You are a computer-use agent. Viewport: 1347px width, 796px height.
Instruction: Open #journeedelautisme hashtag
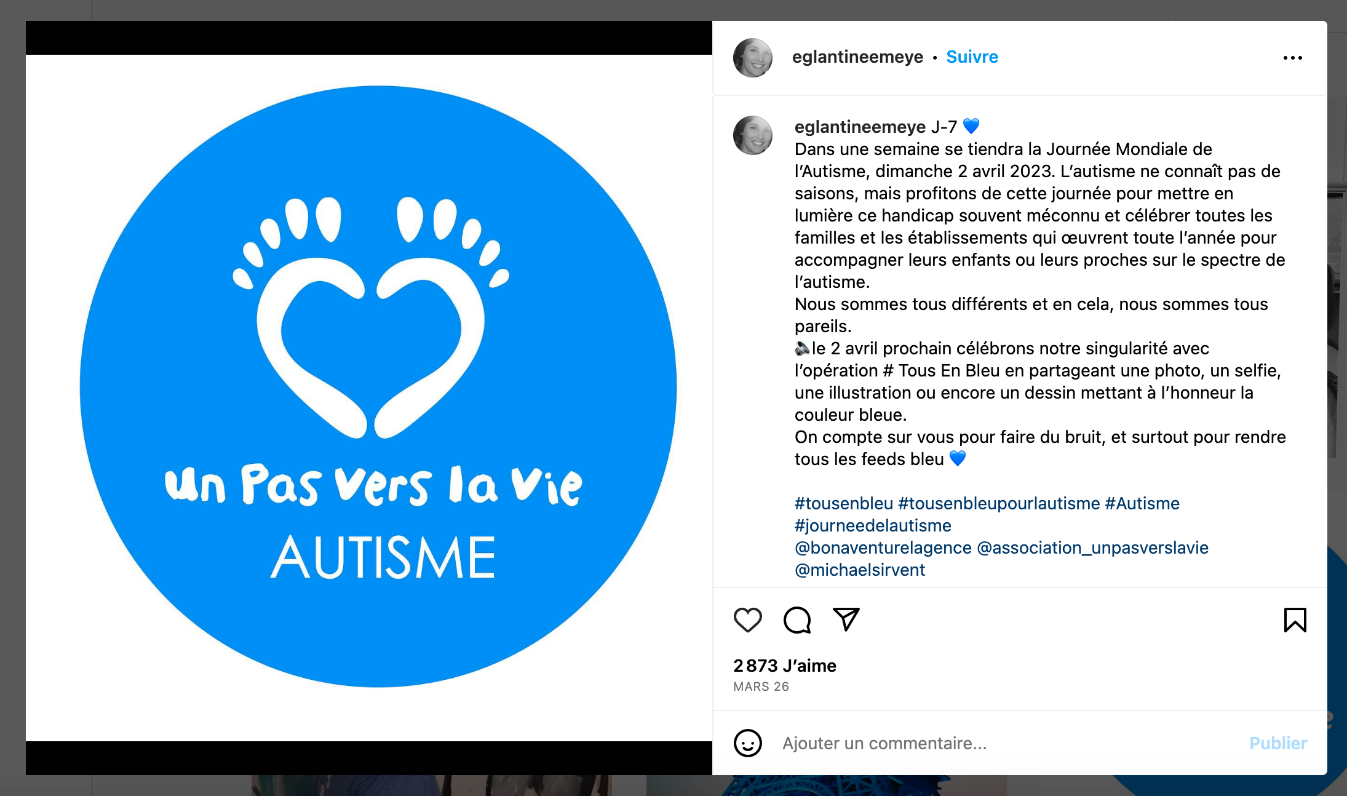click(873, 525)
